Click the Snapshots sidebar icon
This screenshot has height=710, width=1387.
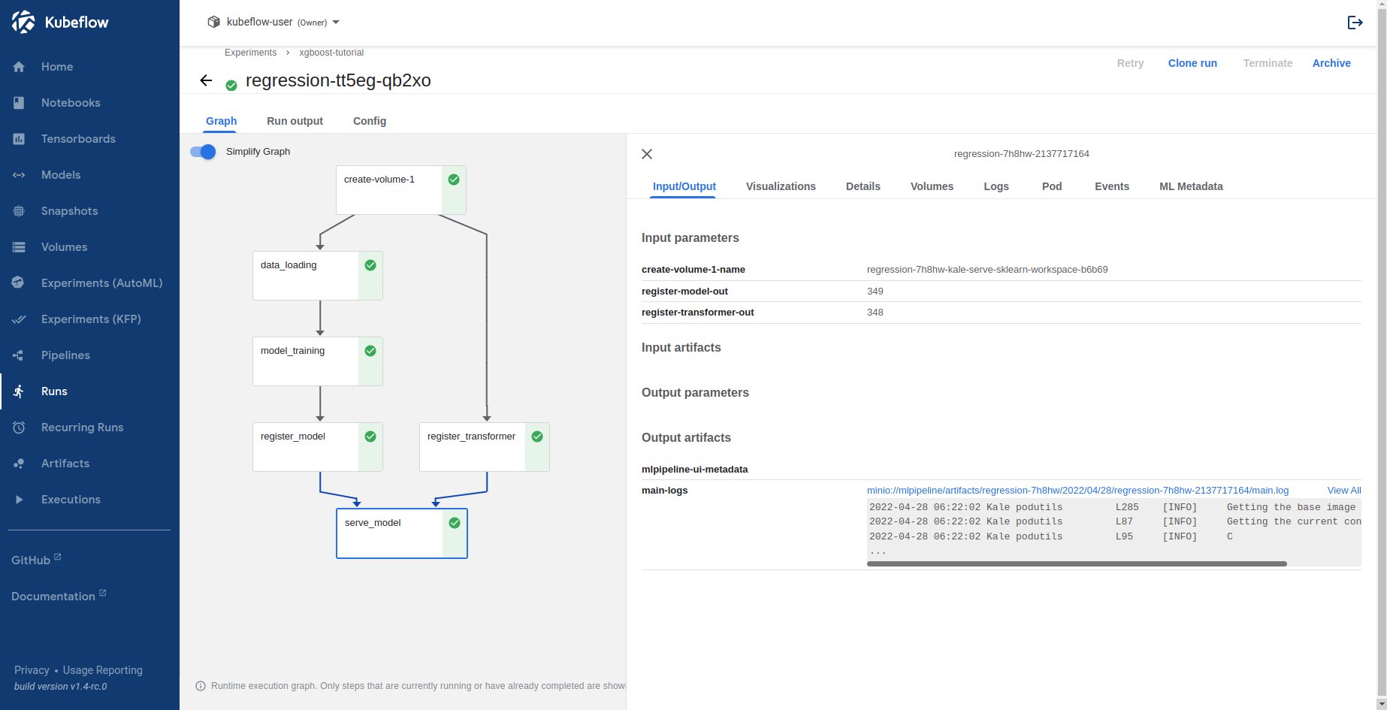[19, 211]
